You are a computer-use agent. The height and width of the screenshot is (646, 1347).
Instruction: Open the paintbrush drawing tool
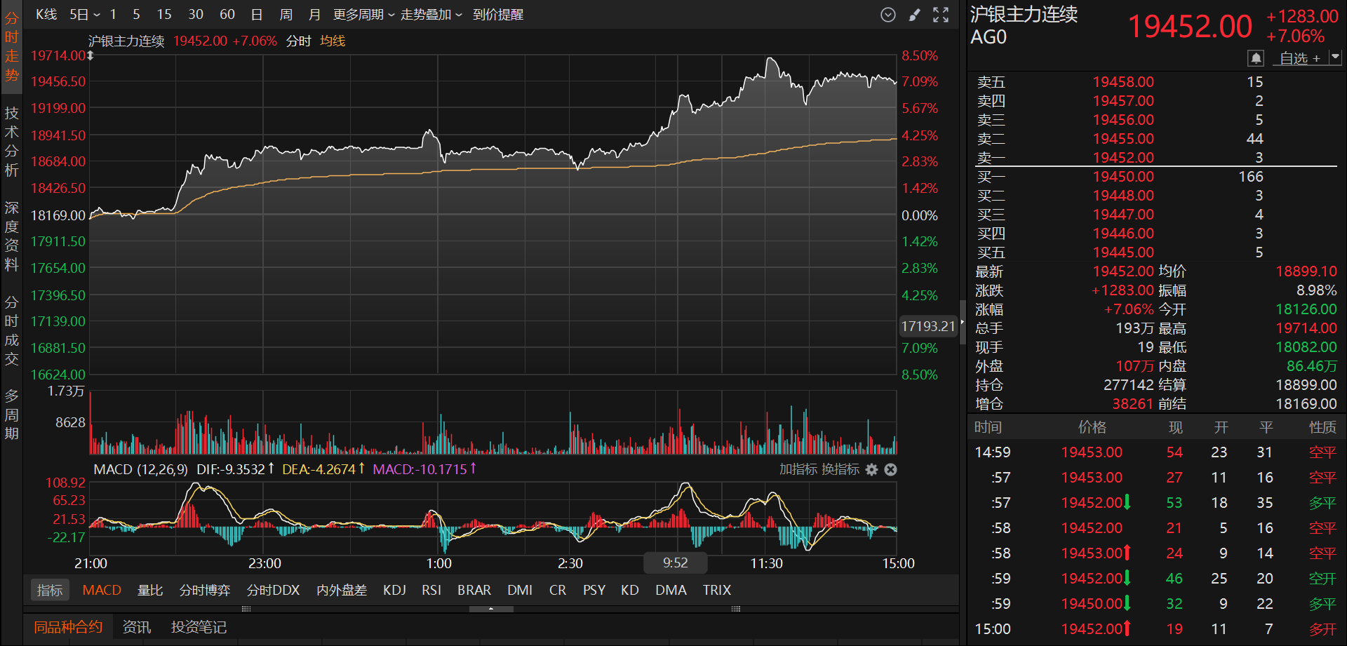[x=914, y=15]
